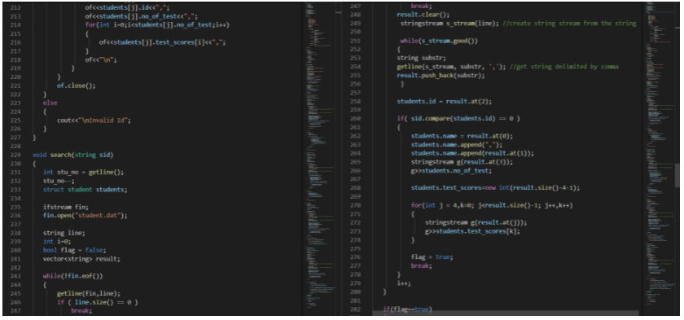Click the fin.open("student.dat") line
This screenshot has width=684, height=320.
85,215
